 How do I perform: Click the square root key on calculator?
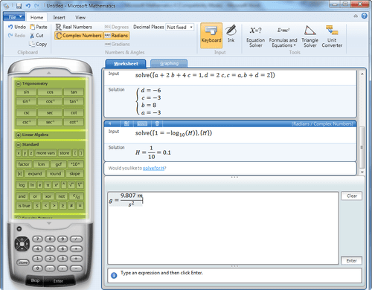click(71, 185)
